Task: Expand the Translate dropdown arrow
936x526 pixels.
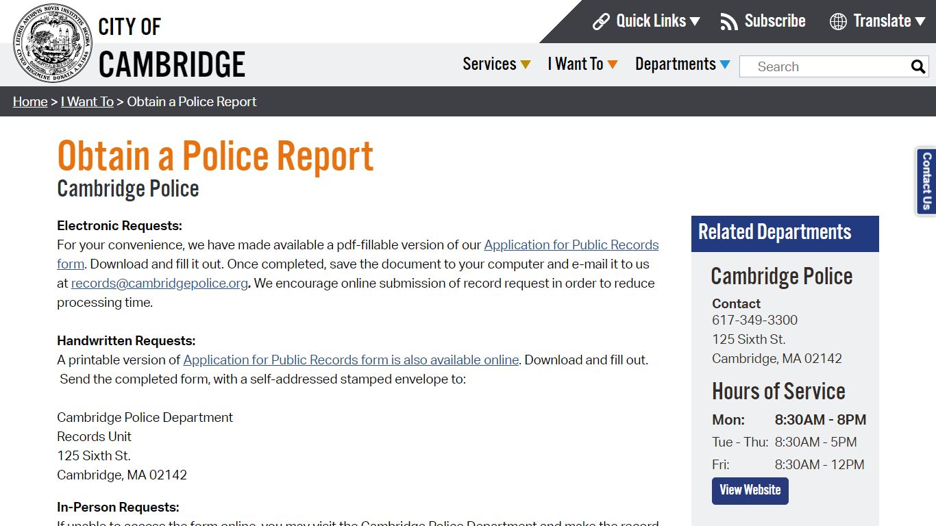Action: 920,21
